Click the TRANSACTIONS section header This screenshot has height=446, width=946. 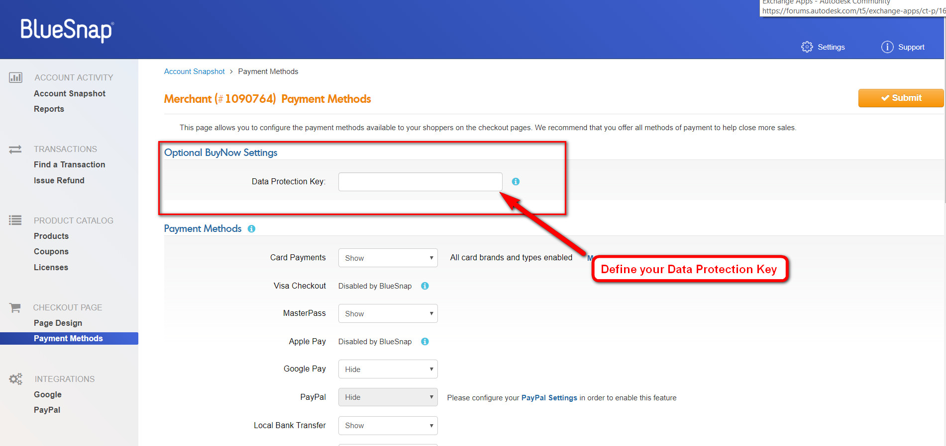[65, 149]
